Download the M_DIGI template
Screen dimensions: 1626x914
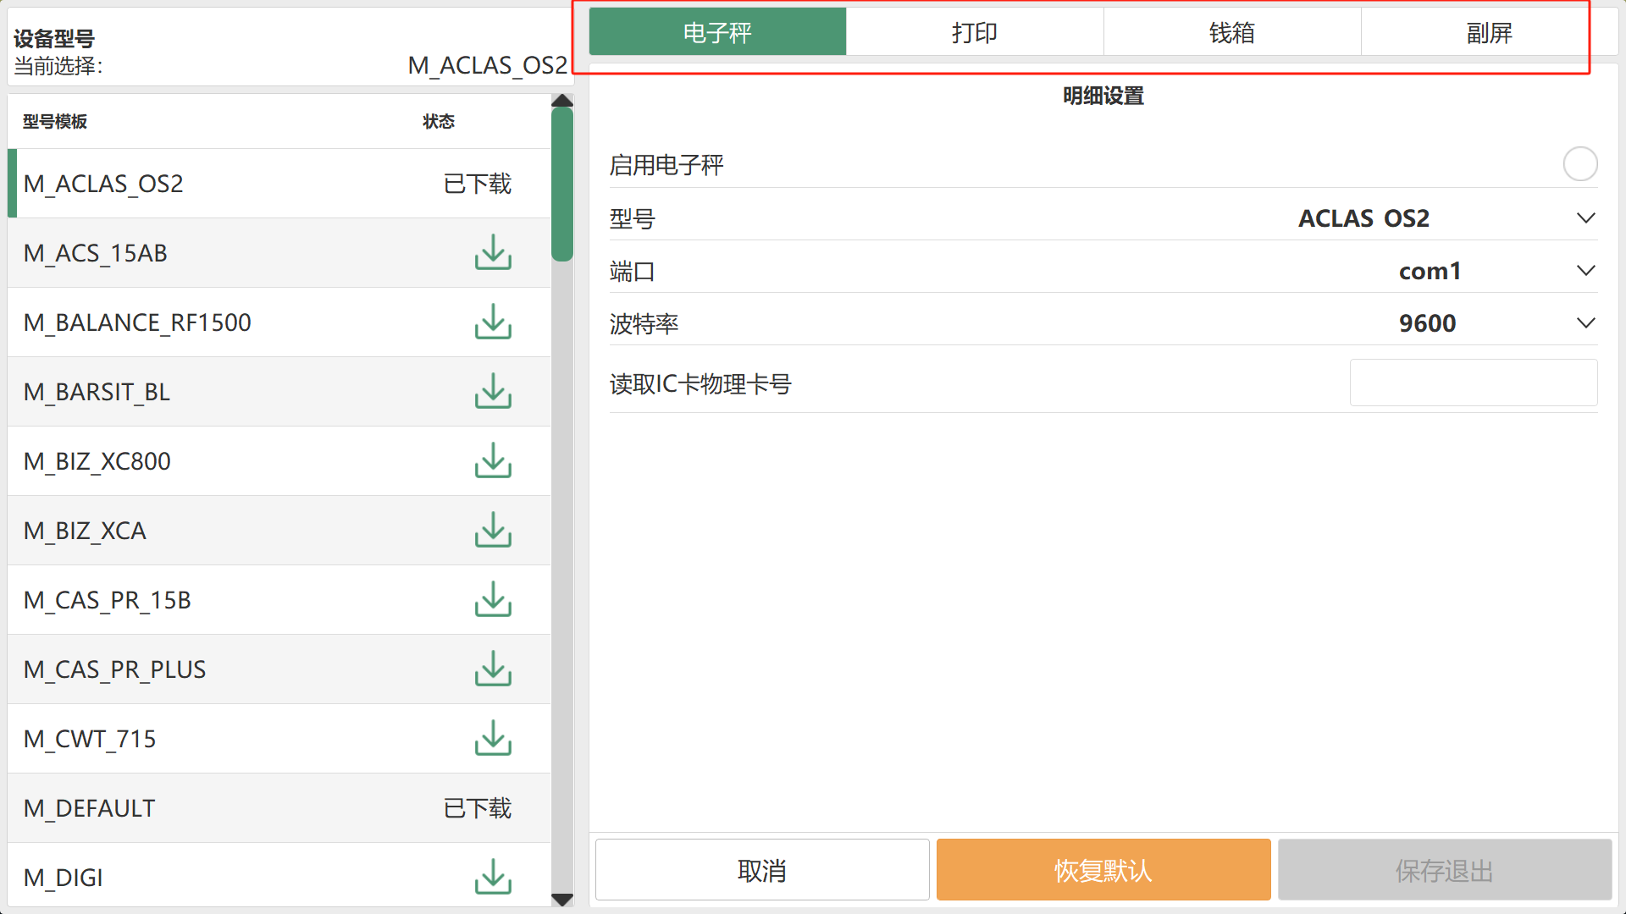[493, 878]
